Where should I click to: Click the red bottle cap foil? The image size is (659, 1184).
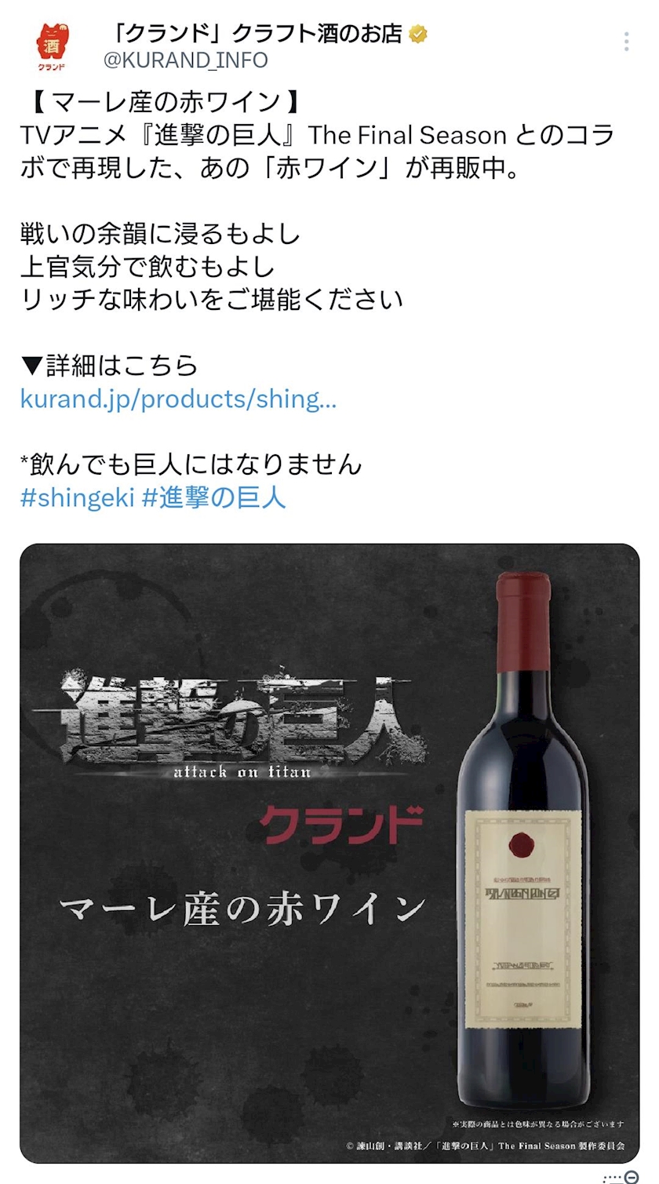522,621
